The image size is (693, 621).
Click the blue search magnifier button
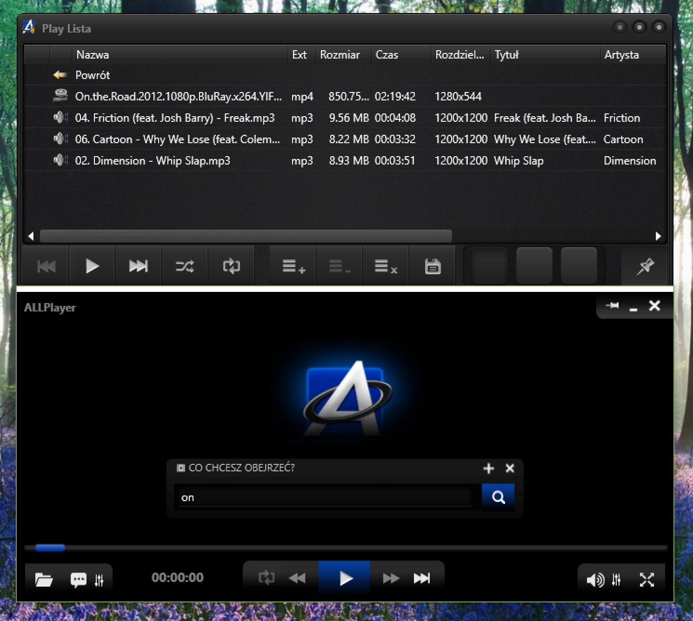pyautogui.click(x=498, y=497)
